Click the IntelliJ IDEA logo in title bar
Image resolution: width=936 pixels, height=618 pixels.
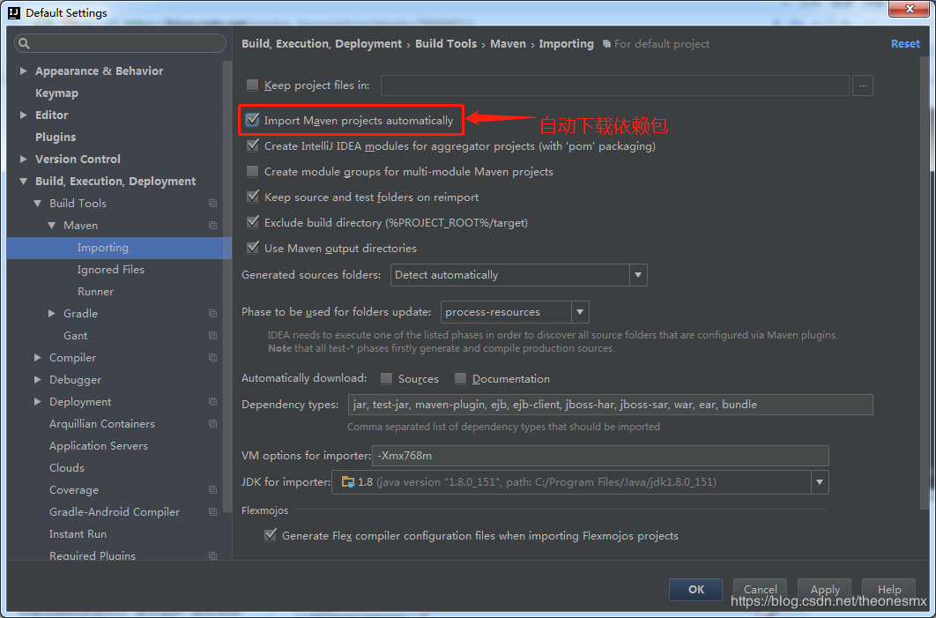(14, 12)
